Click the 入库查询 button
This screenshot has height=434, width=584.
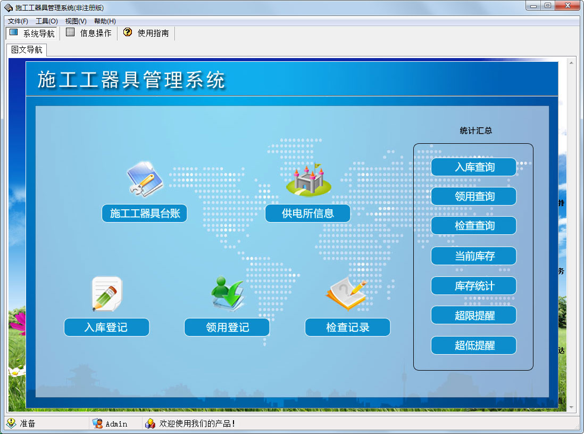(x=474, y=167)
